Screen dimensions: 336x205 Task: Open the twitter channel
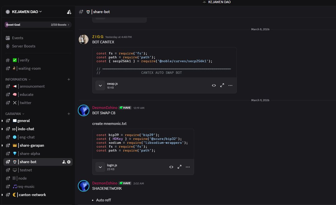[38, 103]
